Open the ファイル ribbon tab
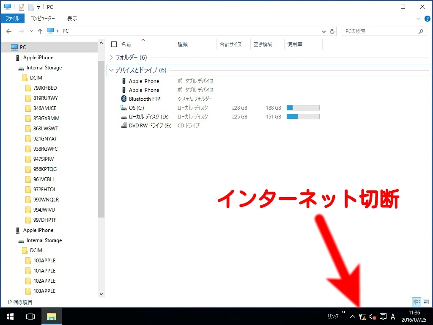433x325 pixels. pyautogui.click(x=12, y=19)
